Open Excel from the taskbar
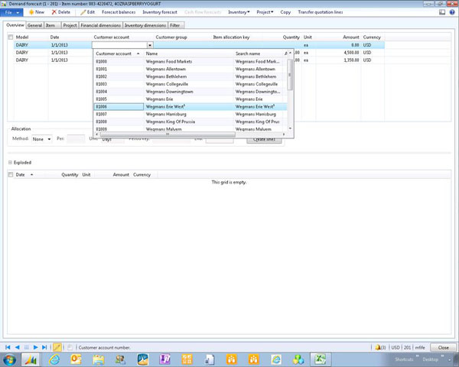 321,359
